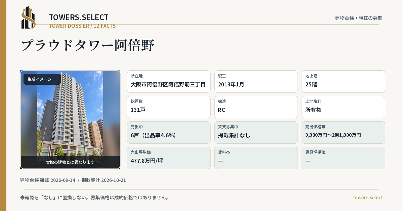Select the 所在地 address card
This screenshot has width=403, height=211.
point(169,81)
